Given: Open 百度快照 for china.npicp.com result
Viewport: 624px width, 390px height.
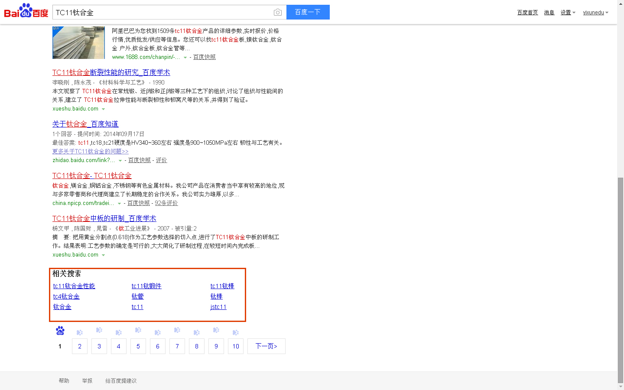Looking at the screenshot, I should click(x=138, y=203).
